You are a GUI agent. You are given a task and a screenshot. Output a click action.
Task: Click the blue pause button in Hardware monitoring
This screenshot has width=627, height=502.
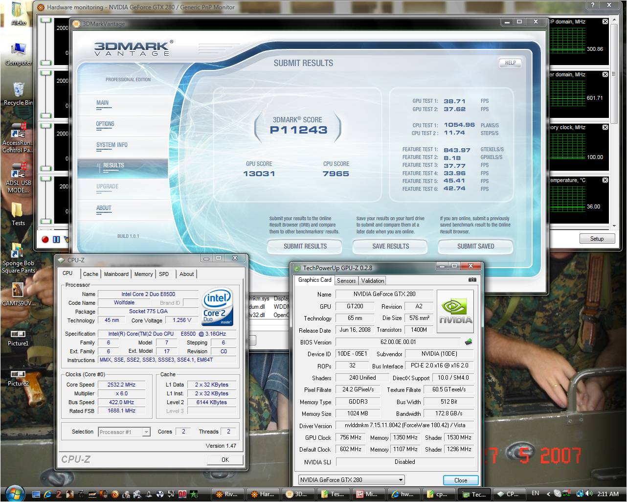click(56, 239)
